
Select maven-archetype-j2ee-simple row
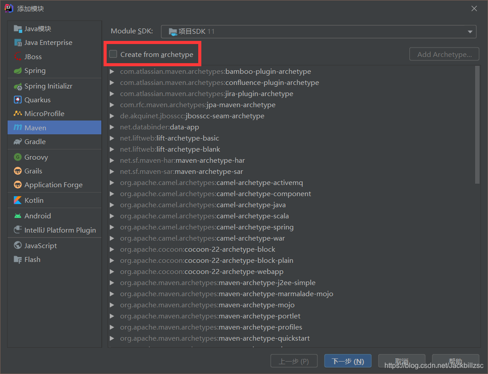pyautogui.click(x=291, y=283)
